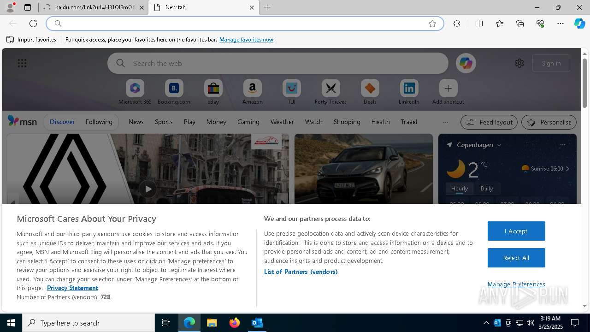Open the Gaming category

point(248,122)
